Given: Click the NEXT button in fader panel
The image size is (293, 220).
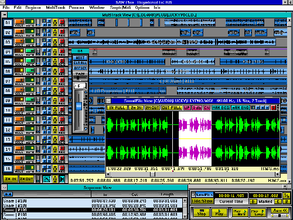Looking at the screenshot, I should (x=80, y=58).
